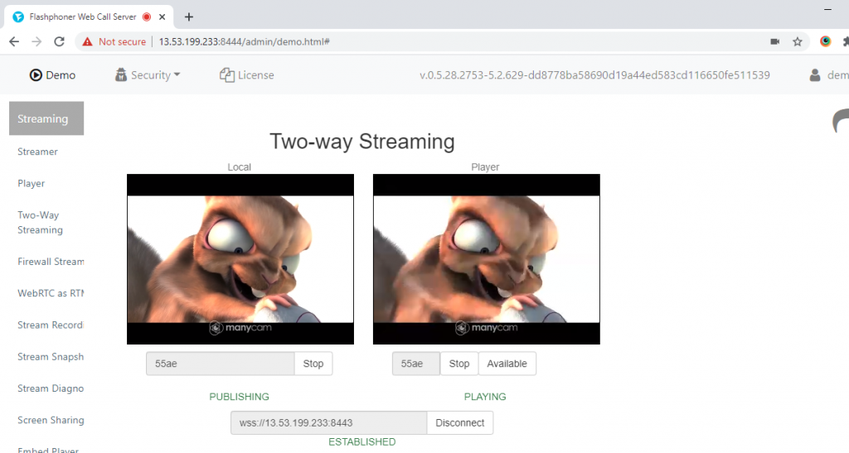The width and height of the screenshot is (849, 453).
Task: Click the PUBLISHING status text
Action: pyautogui.click(x=240, y=397)
